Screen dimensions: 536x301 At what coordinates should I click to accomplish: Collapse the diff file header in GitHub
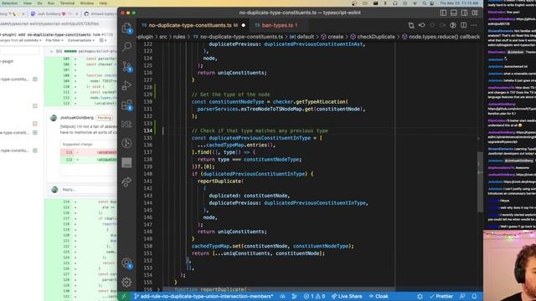tap(51, 51)
